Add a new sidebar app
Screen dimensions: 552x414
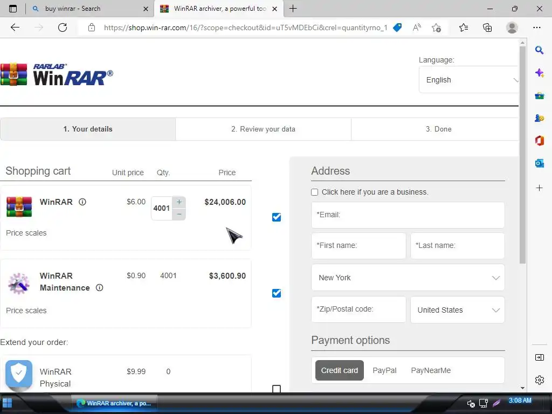539,188
